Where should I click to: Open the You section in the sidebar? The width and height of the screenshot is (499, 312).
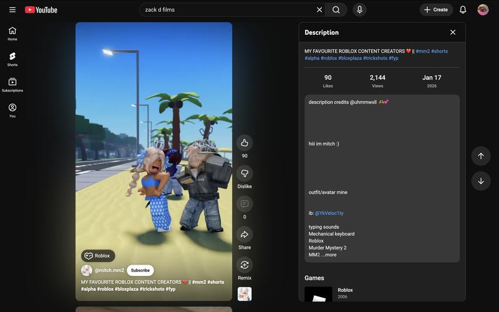pos(12,110)
